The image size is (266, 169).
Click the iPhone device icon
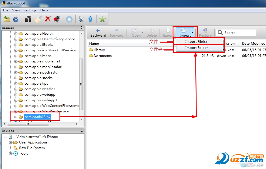[x=10, y=137]
